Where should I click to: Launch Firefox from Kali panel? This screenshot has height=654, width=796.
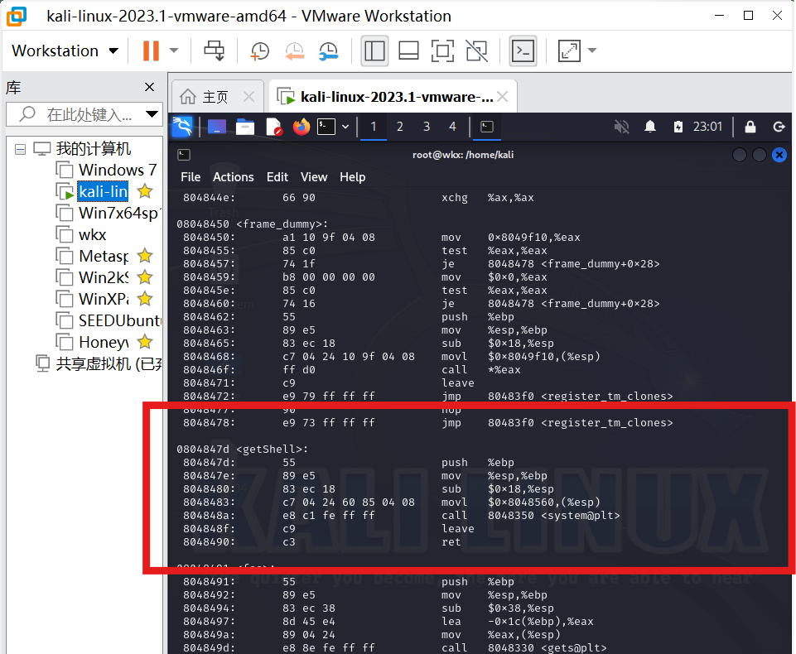pyautogui.click(x=302, y=127)
